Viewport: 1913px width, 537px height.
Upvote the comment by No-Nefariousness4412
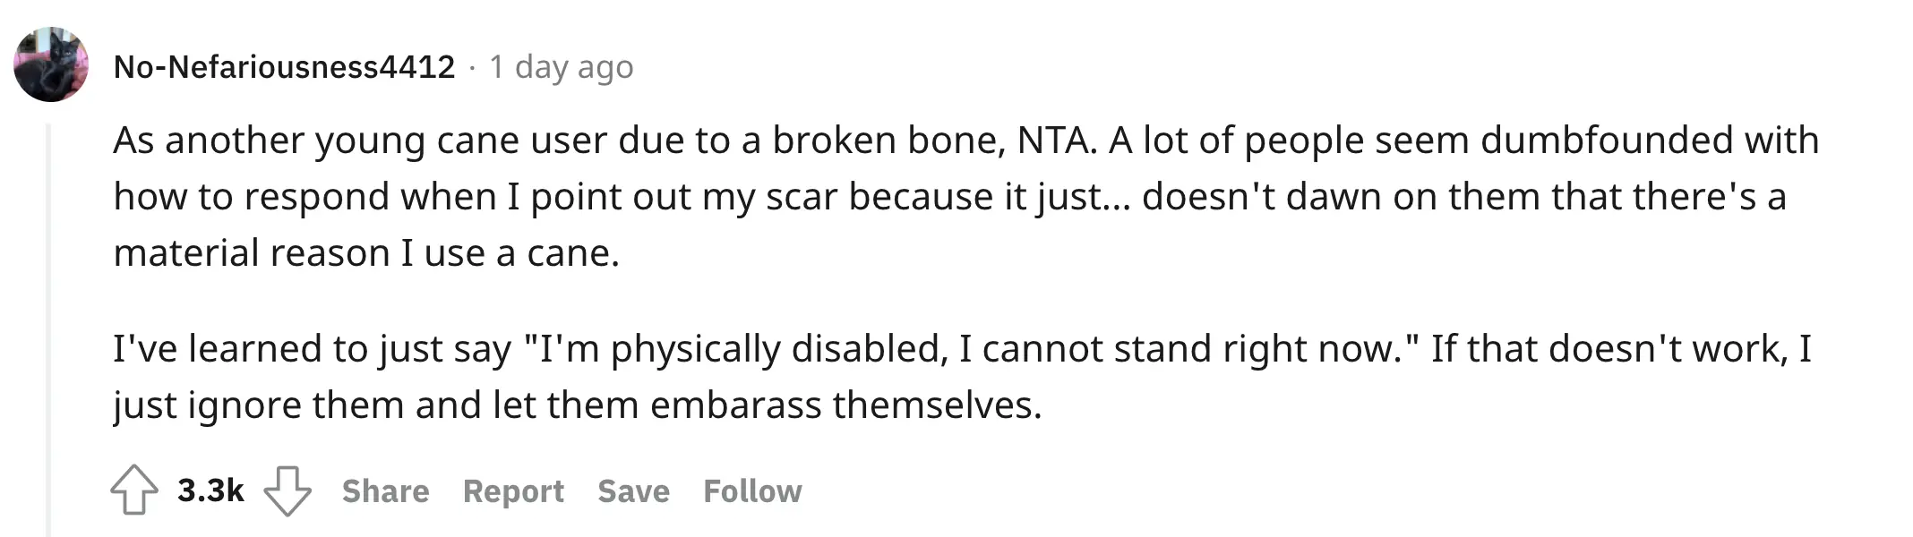134,490
